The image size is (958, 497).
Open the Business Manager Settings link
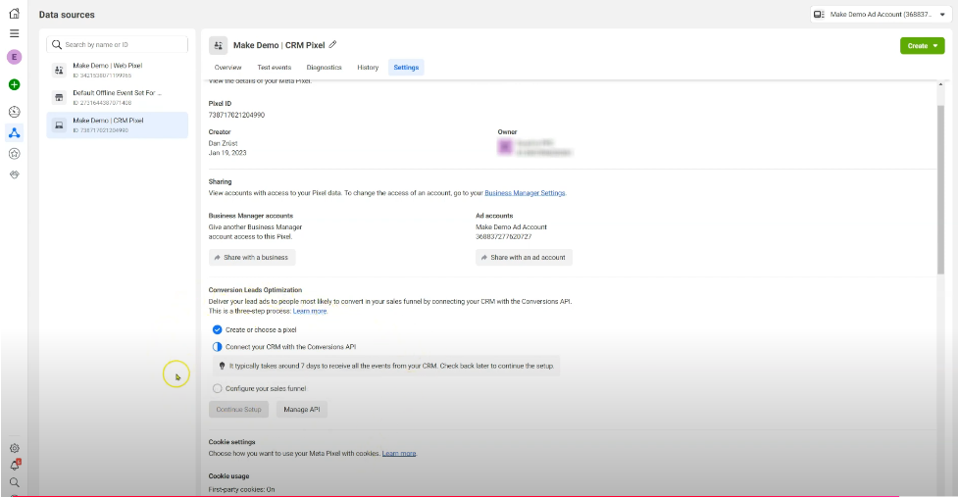click(x=525, y=193)
